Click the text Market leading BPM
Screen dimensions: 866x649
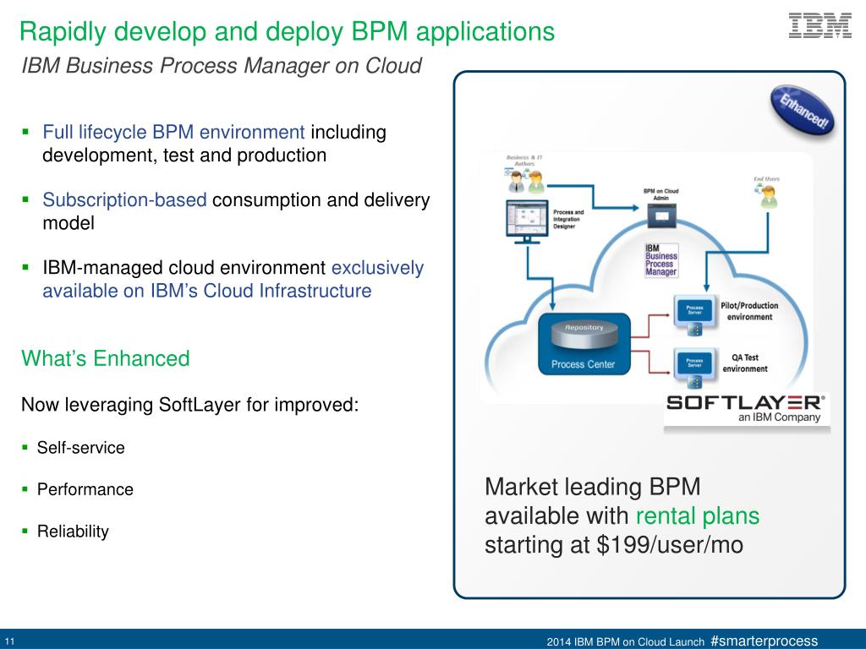[593, 487]
